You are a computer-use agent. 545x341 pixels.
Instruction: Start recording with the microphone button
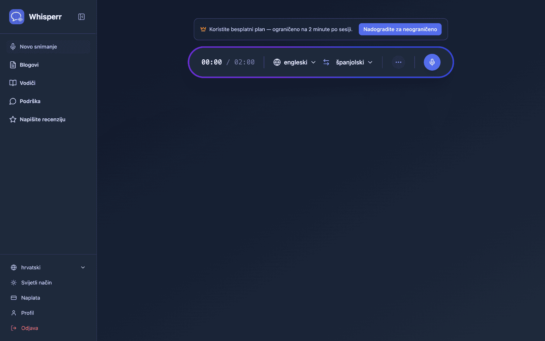pos(432,62)
